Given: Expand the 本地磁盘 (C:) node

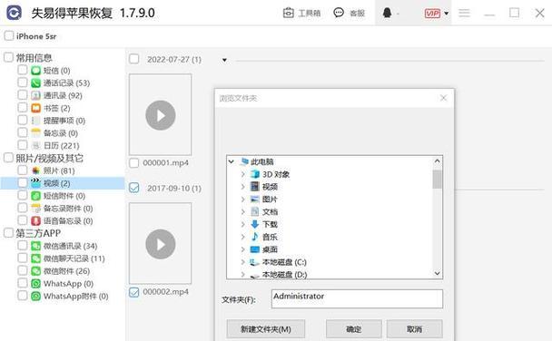Looking at the screenshot, I should tap(242, 262).
